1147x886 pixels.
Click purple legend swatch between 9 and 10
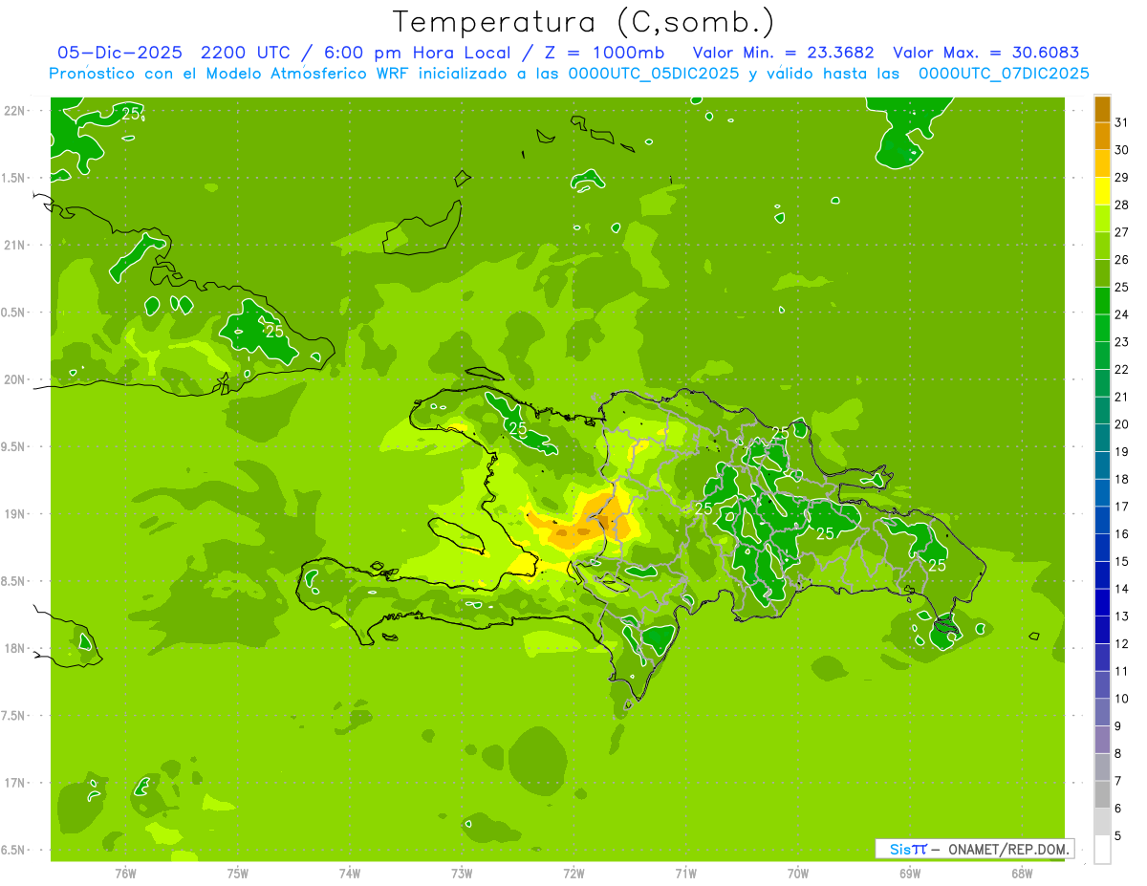click(x=1102, y=712)
